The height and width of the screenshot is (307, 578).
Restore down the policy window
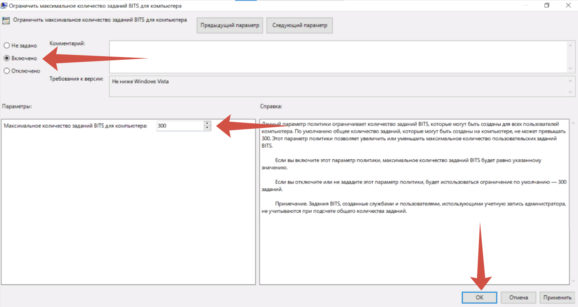click(547, 5)
